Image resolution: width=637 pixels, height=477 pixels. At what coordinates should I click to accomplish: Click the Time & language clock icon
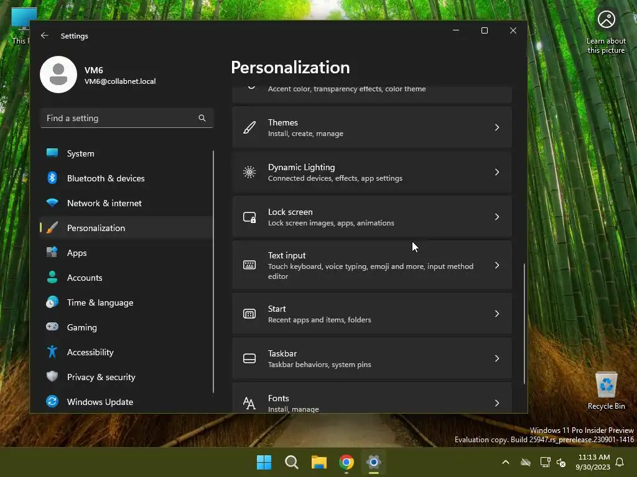click(52, 302)
